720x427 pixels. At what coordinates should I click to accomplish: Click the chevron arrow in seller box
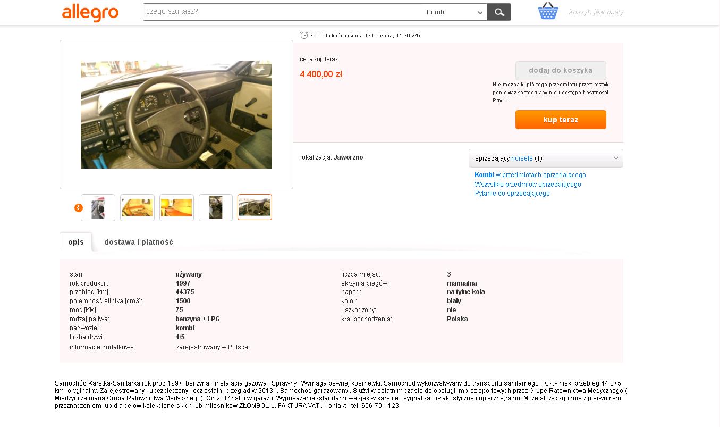616,158
